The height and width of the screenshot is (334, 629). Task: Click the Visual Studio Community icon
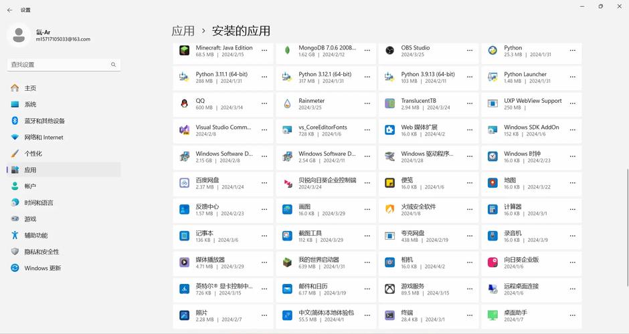click(184, 130)
